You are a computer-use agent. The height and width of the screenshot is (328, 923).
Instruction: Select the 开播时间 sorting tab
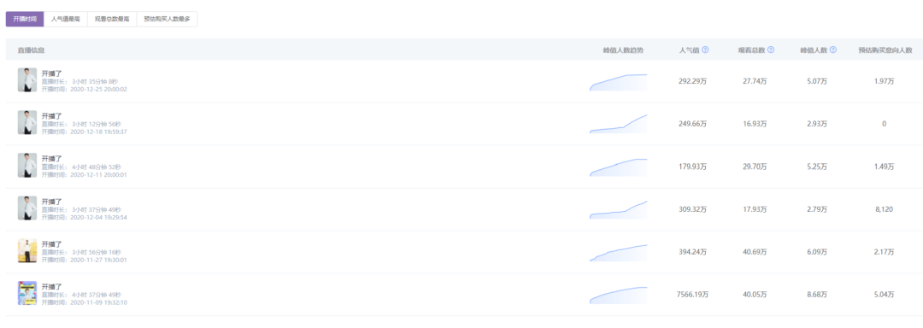[25, 19]
